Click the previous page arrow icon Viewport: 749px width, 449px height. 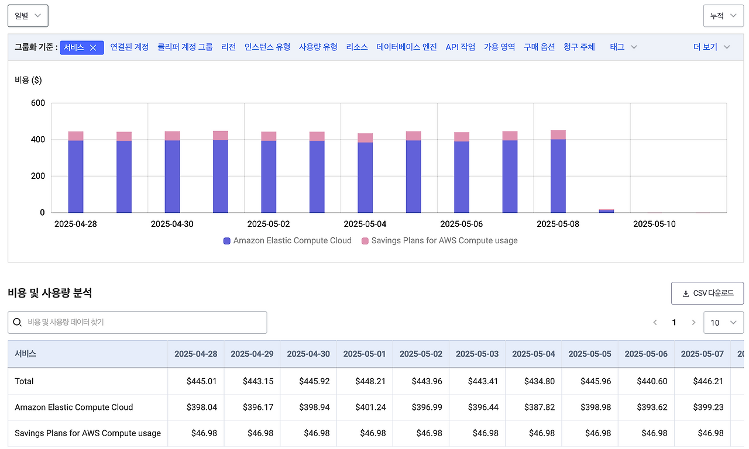(655, 322)
